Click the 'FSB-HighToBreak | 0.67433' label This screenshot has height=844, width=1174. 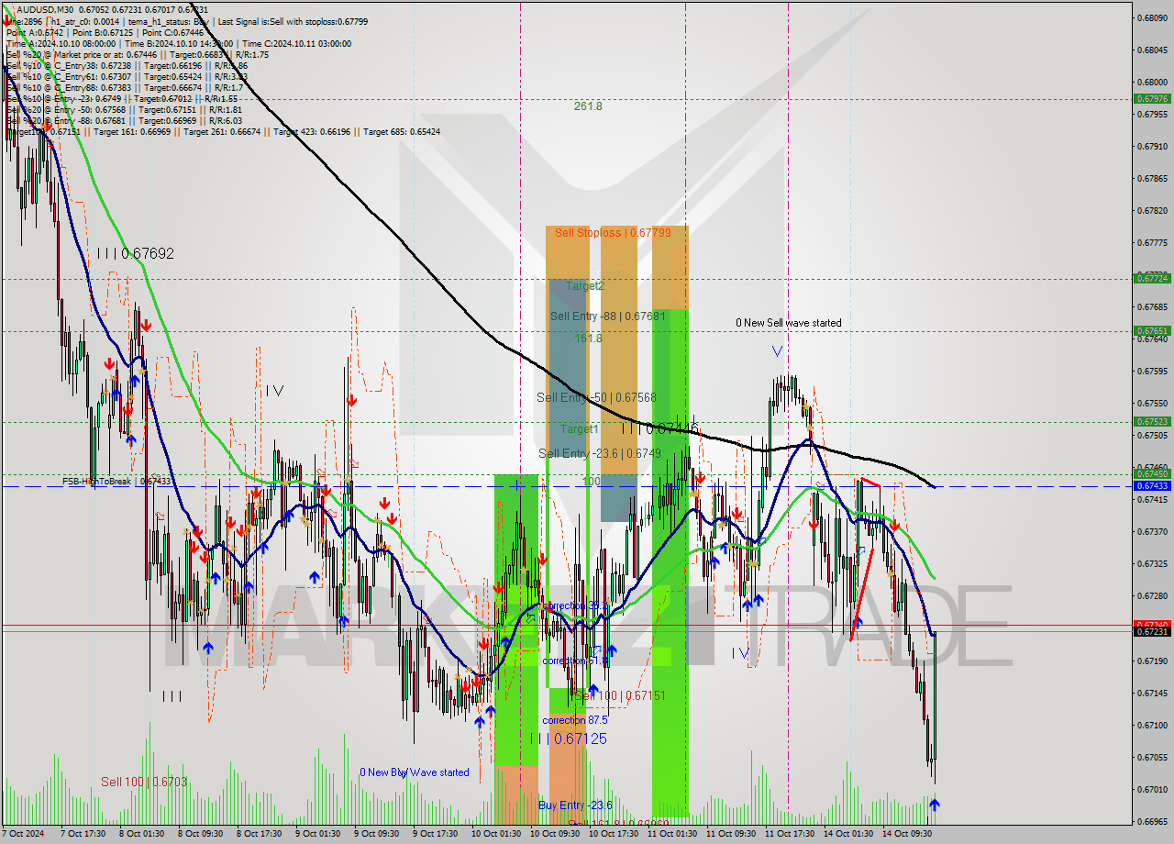(116, 481)
